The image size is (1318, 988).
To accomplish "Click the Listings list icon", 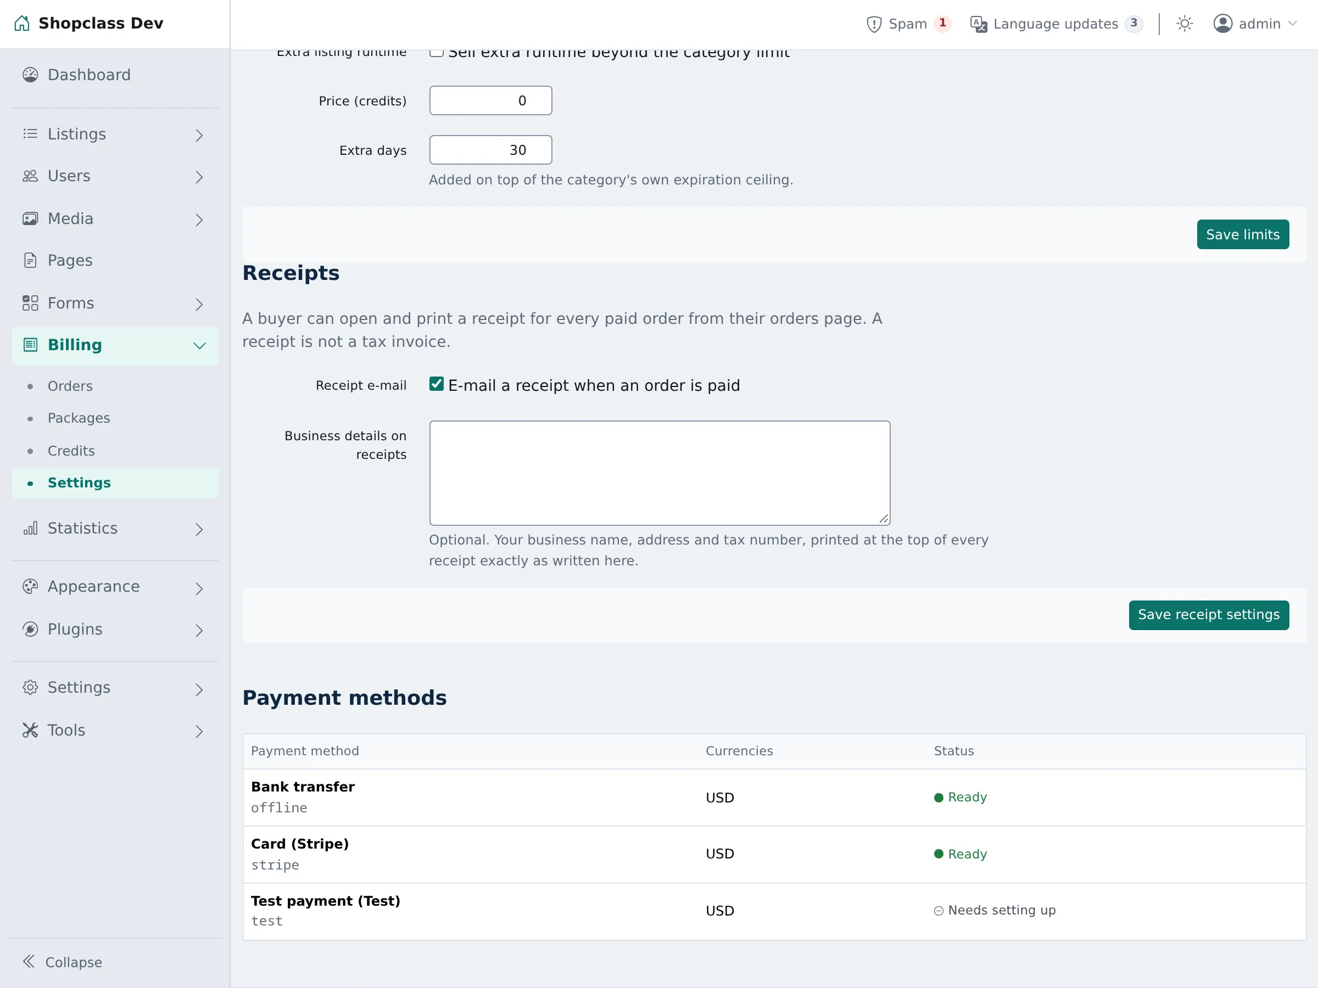I will click(x=30, y=134).
